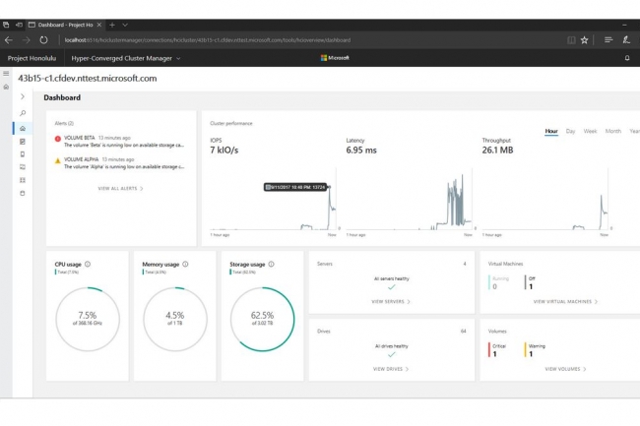Image resolution: width=640 pixels, height=426 pixels.
Task: Click the set tabs aside icon
Action: [19, 25]
